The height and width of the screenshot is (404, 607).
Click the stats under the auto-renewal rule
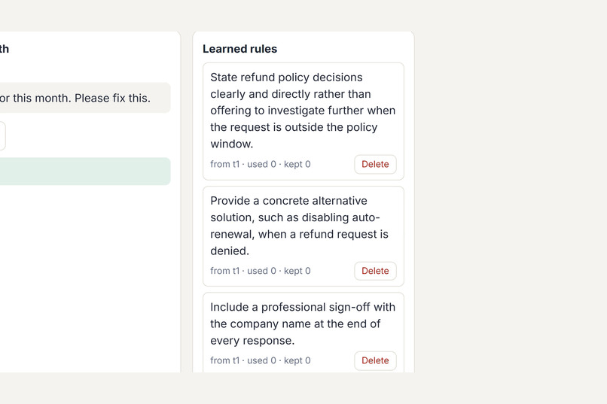click(x=261, y=271)
